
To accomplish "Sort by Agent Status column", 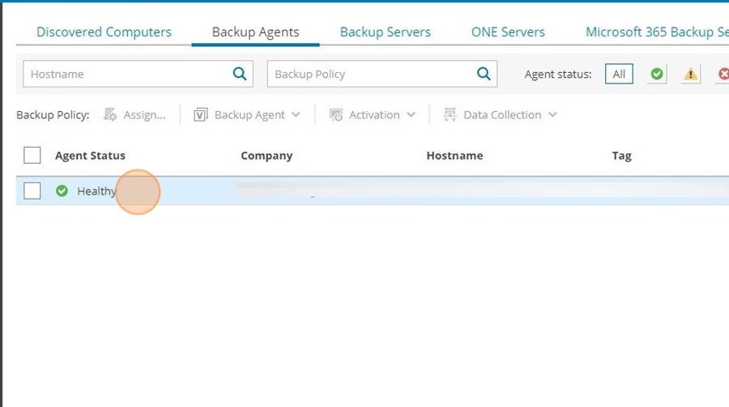I will [x=90, y=156].
